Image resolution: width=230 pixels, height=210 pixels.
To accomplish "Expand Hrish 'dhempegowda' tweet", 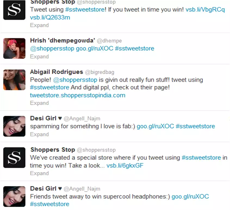I will coord(39,57).
